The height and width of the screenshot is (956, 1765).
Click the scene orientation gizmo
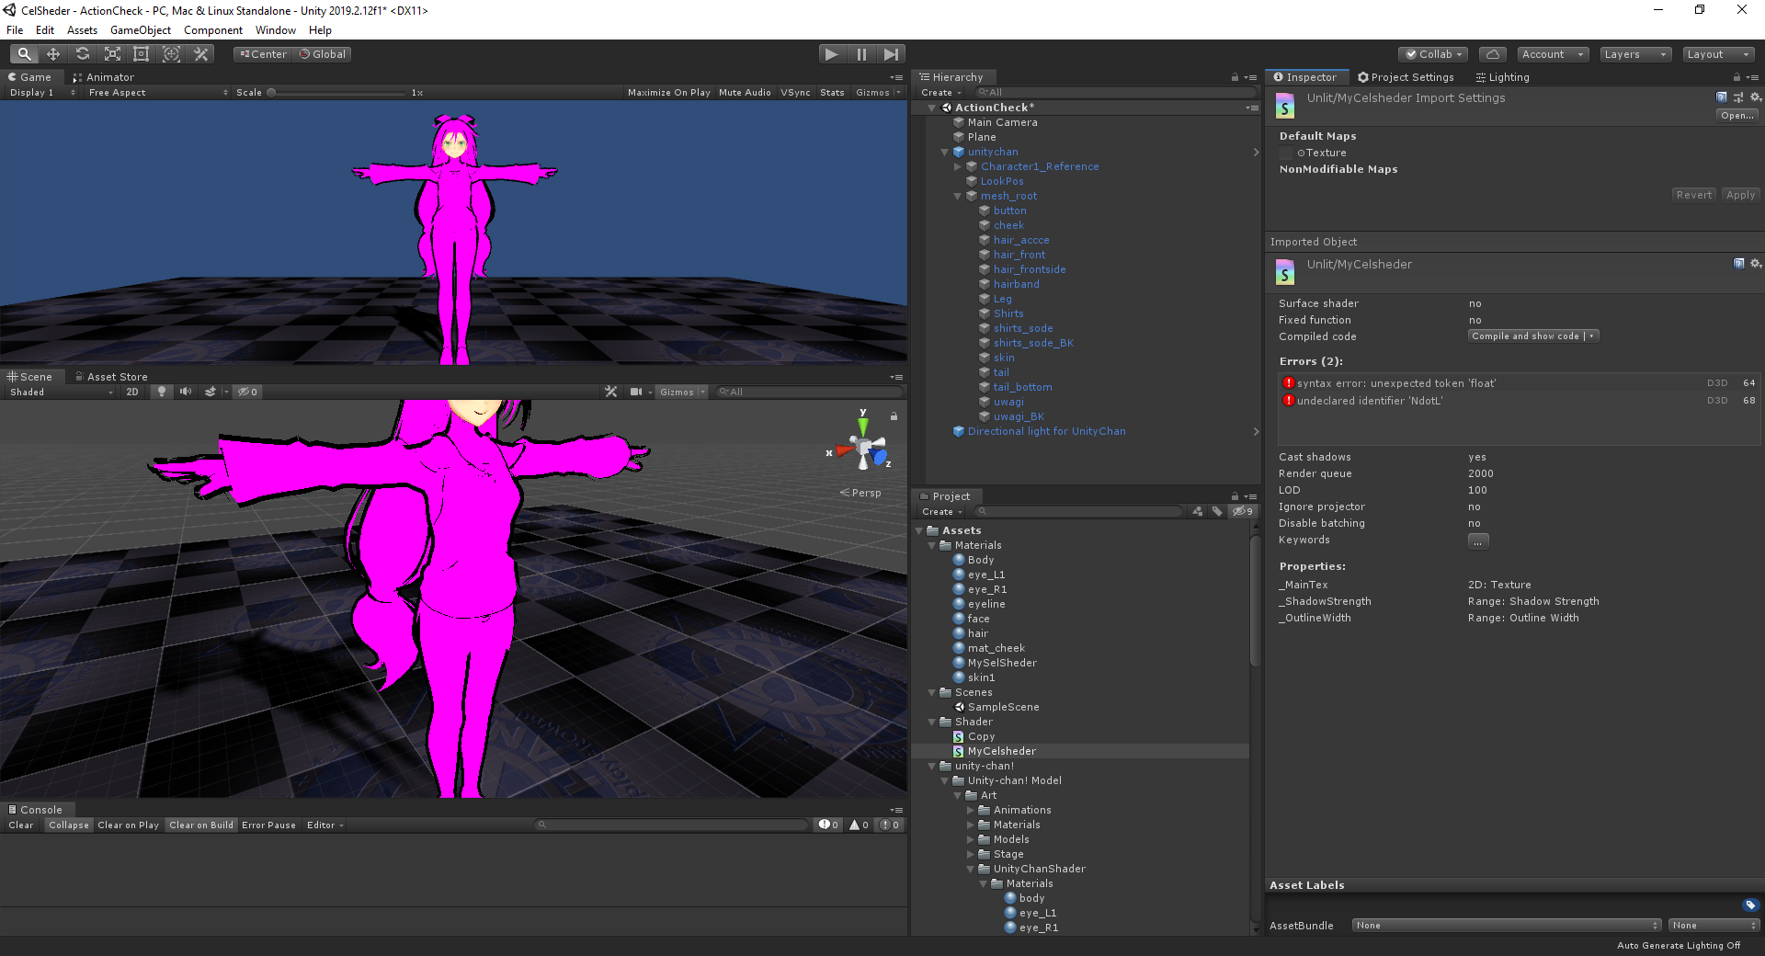(x=864, y=448)
